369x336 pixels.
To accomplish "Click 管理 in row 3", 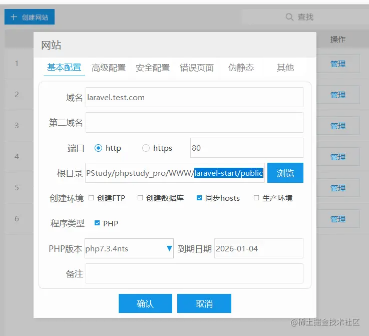I will (338, 126).
